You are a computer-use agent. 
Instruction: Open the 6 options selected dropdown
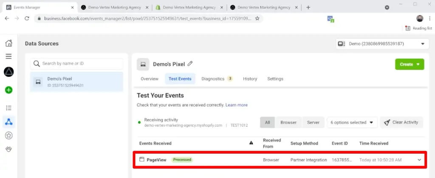(353, 122)
